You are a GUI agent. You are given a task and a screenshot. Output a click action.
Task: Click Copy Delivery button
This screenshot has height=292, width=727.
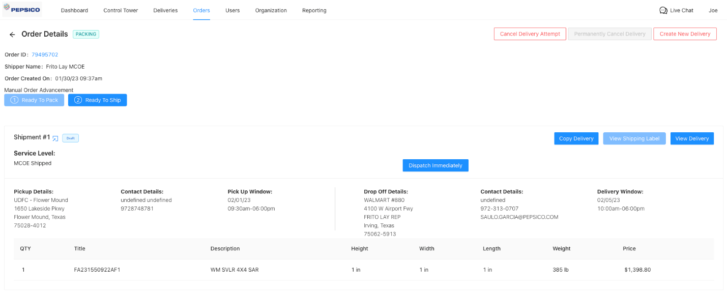pos(576,138)
